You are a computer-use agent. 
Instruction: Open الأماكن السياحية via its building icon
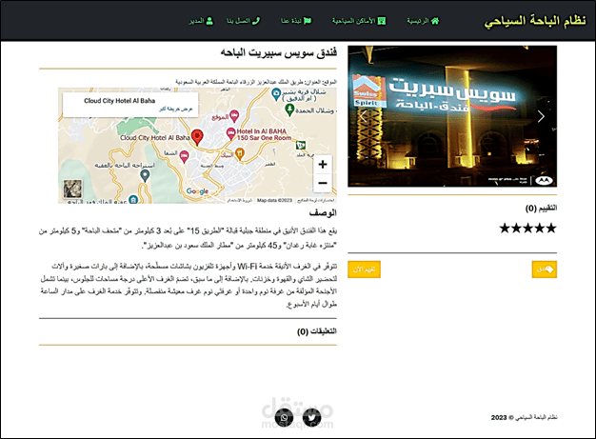381,21
